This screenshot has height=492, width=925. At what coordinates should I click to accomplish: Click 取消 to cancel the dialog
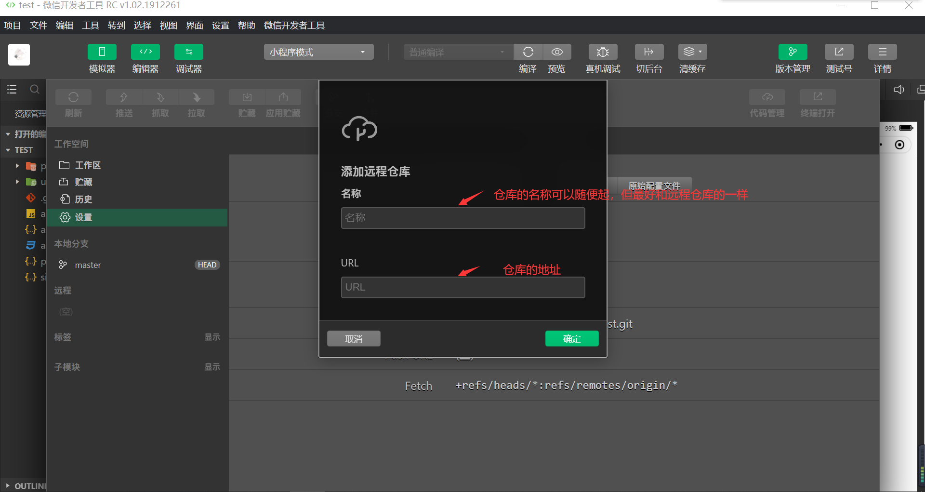click(354, 339)
